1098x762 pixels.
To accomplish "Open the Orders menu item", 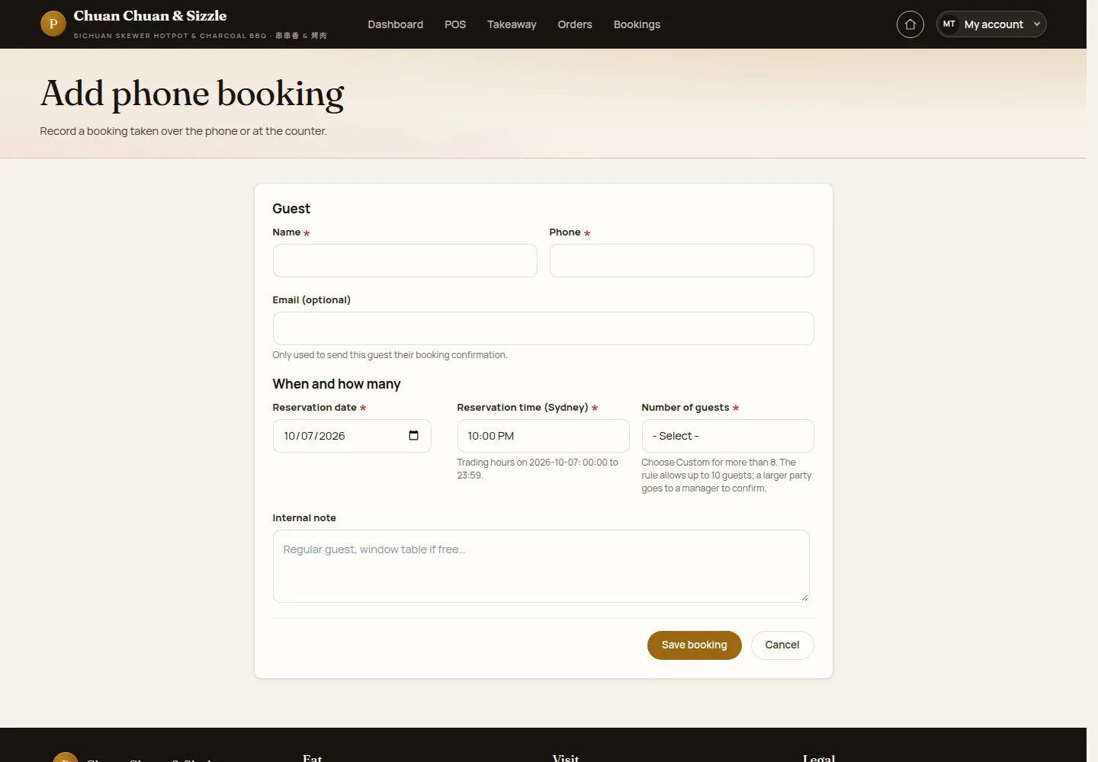I will (x=575, y=24).
